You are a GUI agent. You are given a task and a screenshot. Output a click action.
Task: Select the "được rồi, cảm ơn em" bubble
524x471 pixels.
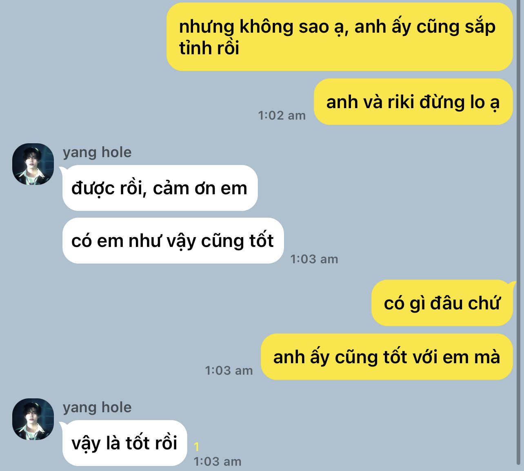point(160,188)
